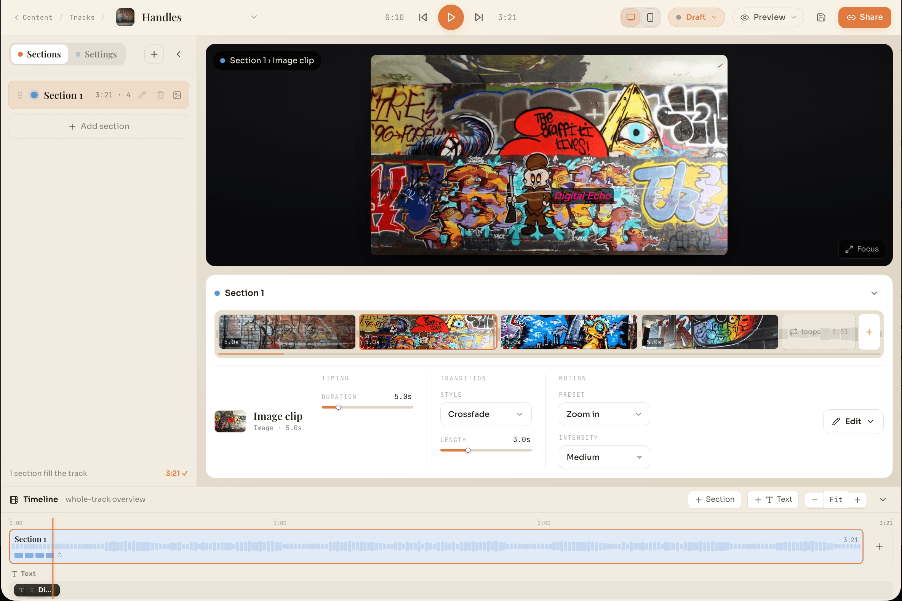Select the second graffiti lives clip thumbnail
The image size is (902, 601).
(428, 332)
